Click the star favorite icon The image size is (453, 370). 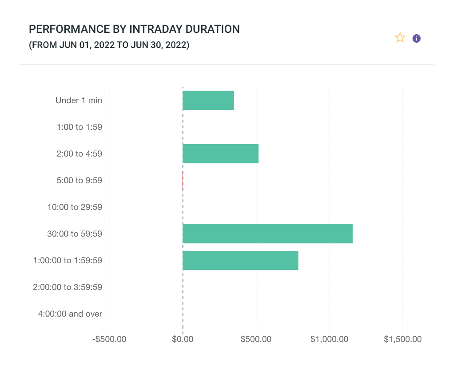point(400,38)
